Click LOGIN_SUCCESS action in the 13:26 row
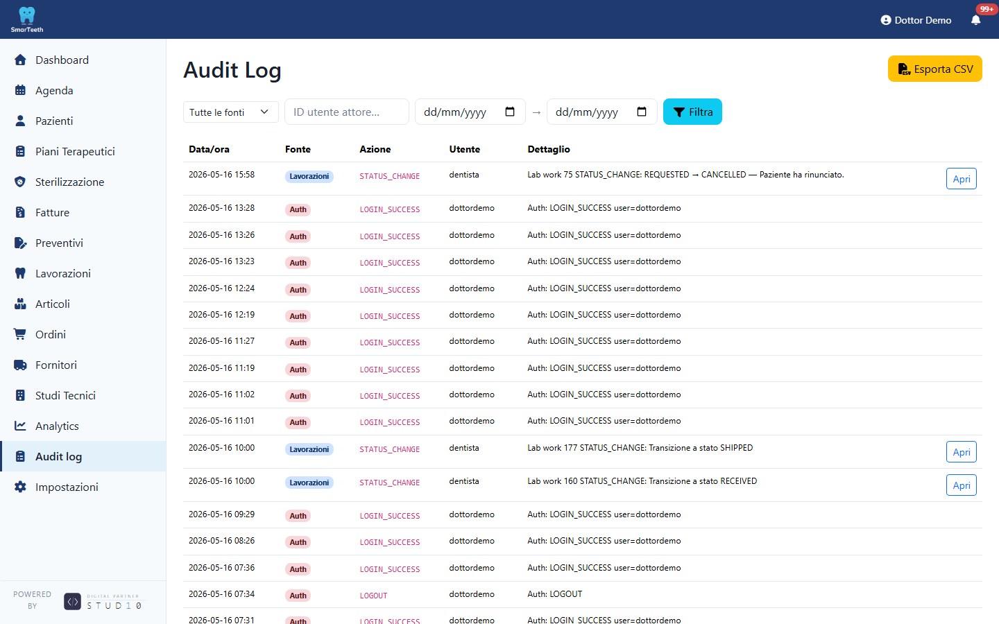Viewport: 999px width, 624px height. click(x=390, y=236)
